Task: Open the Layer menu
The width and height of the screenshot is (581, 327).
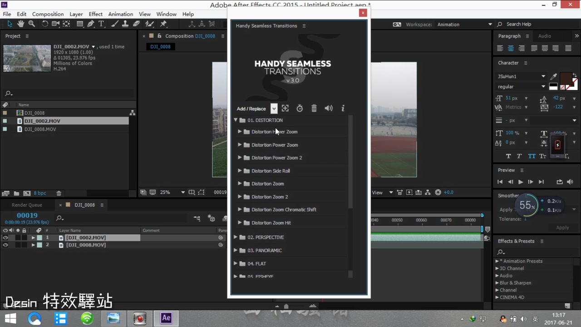Action: click(x=76, y=14)
